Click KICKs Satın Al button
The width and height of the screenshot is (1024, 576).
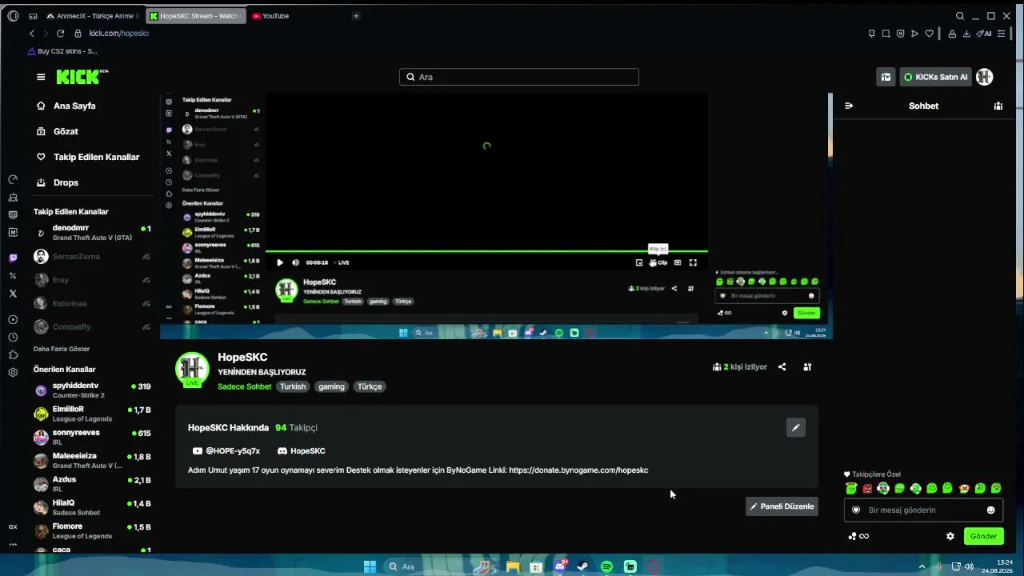tap(936, 77)
